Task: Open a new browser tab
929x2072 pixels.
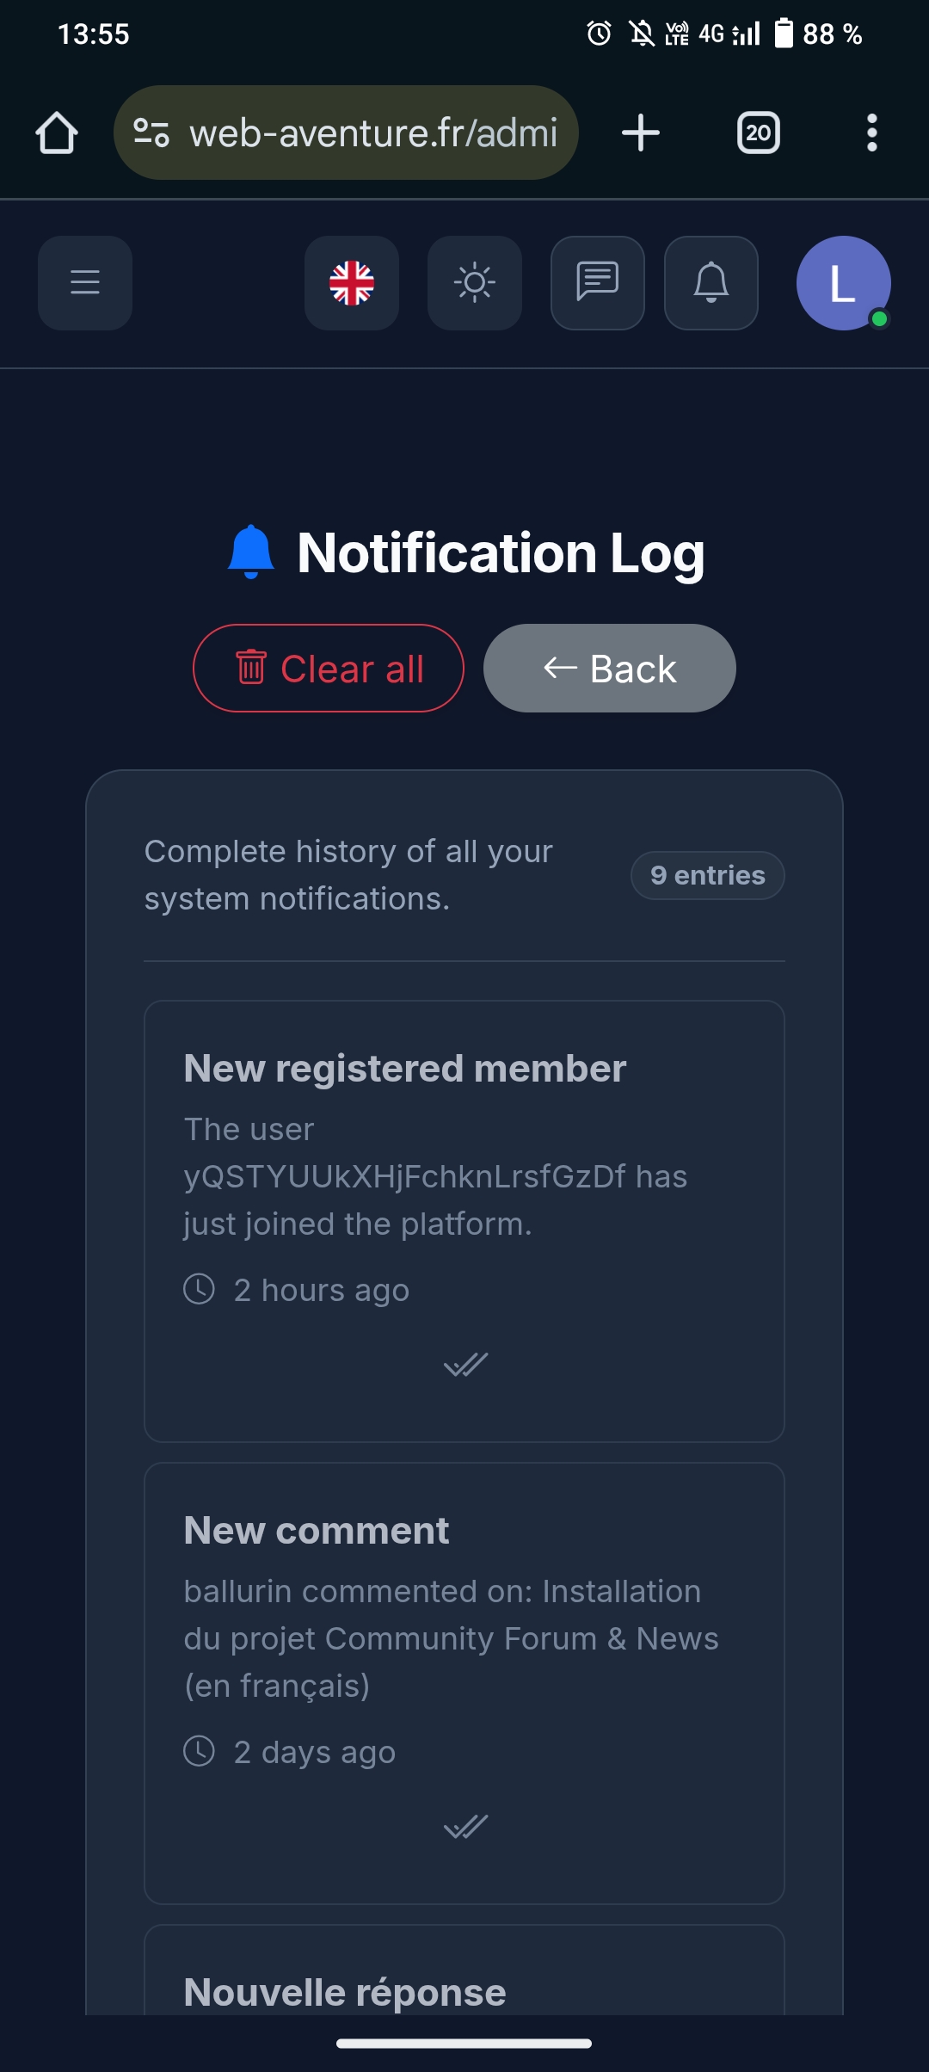Action: coord(641,133)
